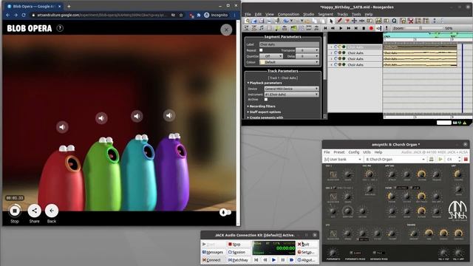Open Rosegarden Studio menu
Viewport: 473px width, 266px height.
tap(309, 14)
